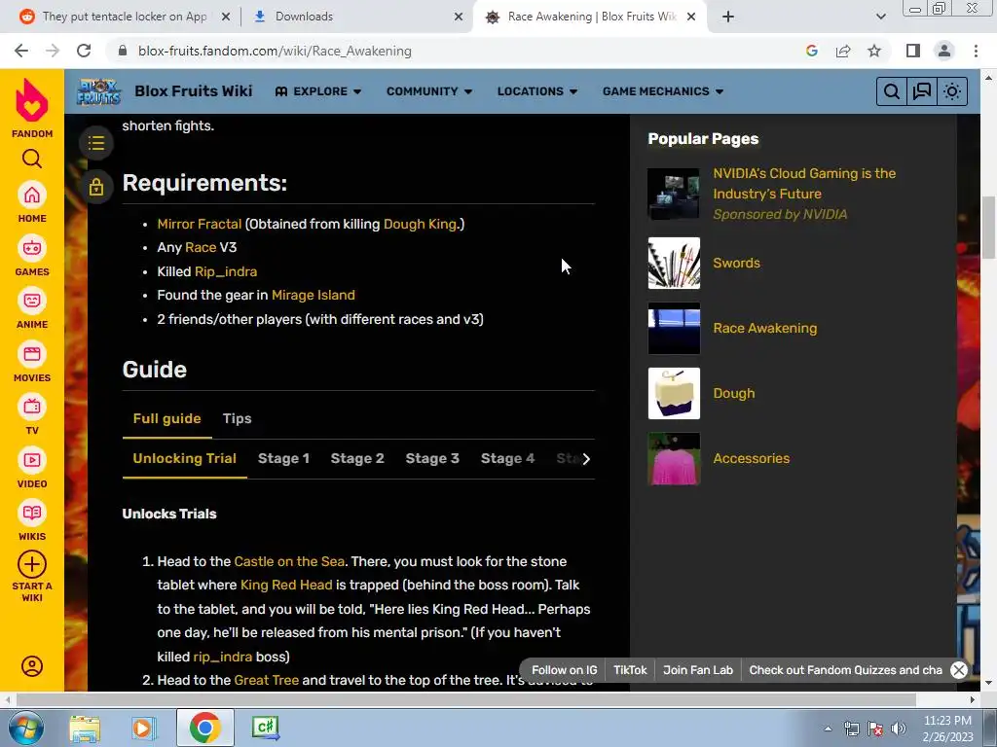Image resolution: width=997 pixels, height=747 pixels.
Task: Reload the page with refresh icon
Action: pos(84,51)
